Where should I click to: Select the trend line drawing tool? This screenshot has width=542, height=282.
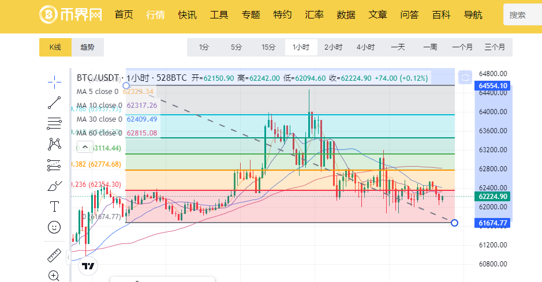coord(54,103)
